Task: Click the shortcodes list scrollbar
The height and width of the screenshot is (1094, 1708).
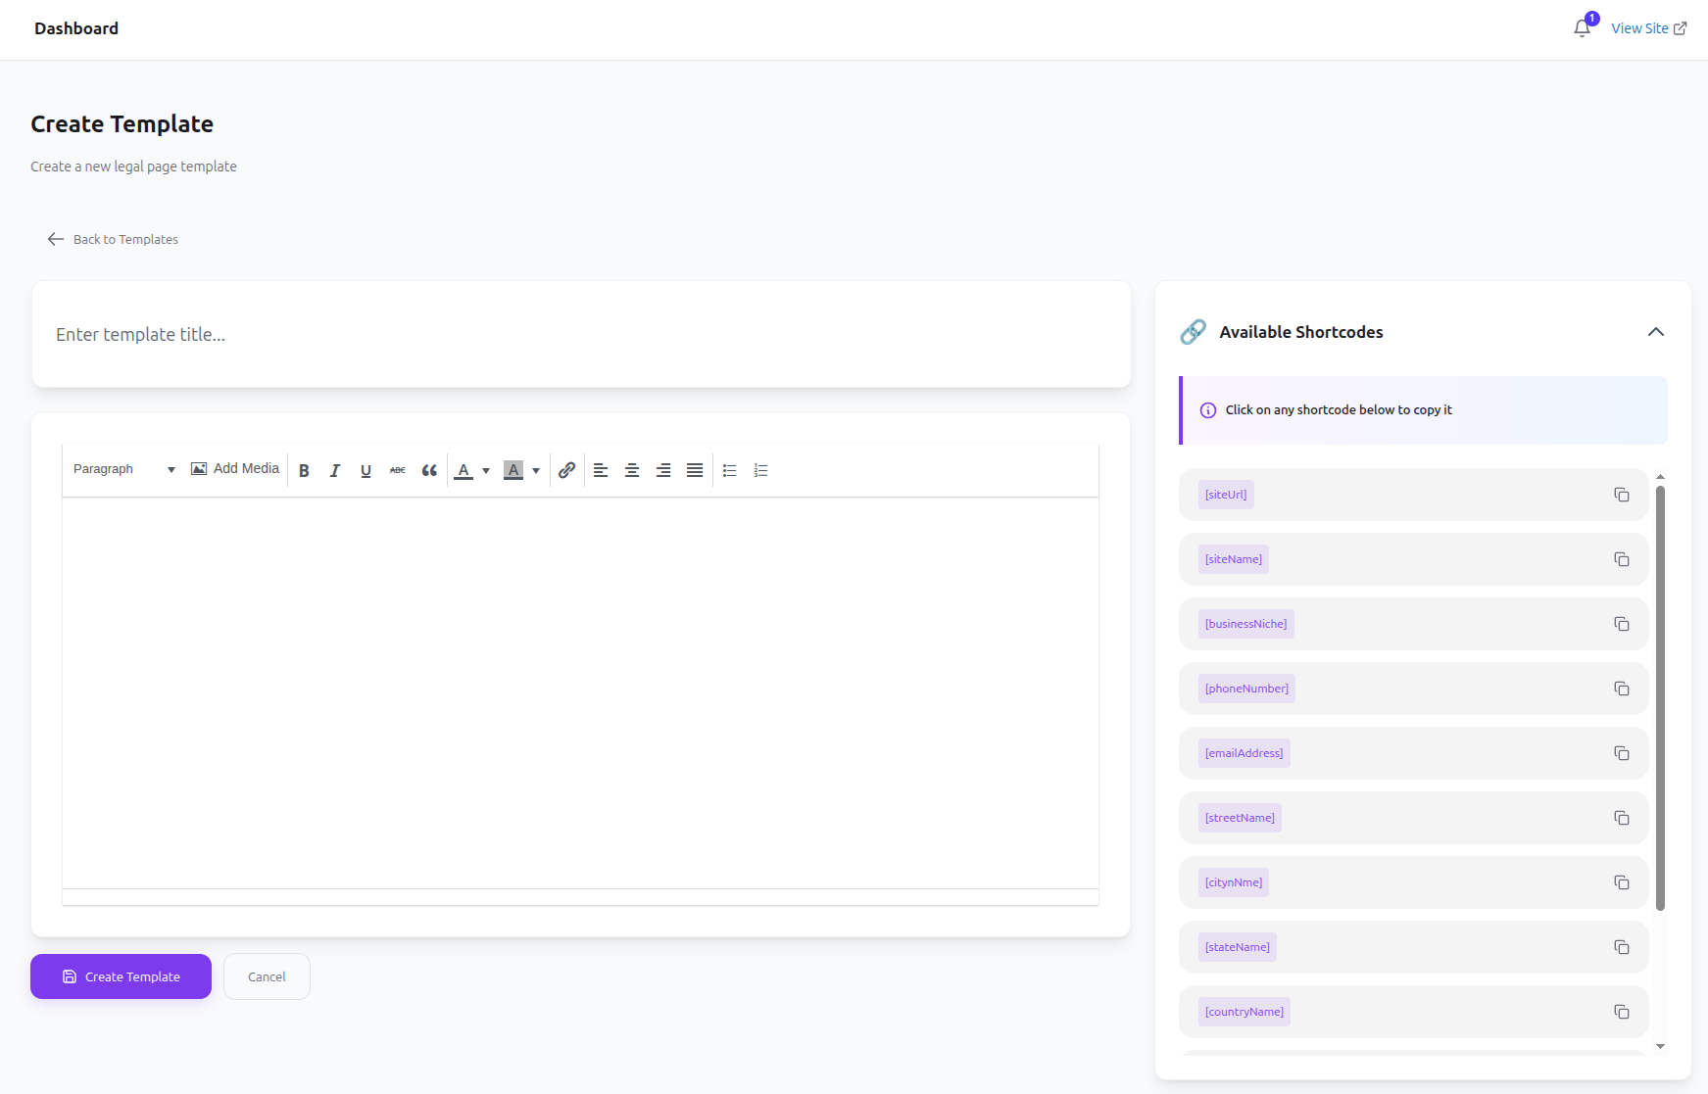Action: click(x=1660, y=697)
